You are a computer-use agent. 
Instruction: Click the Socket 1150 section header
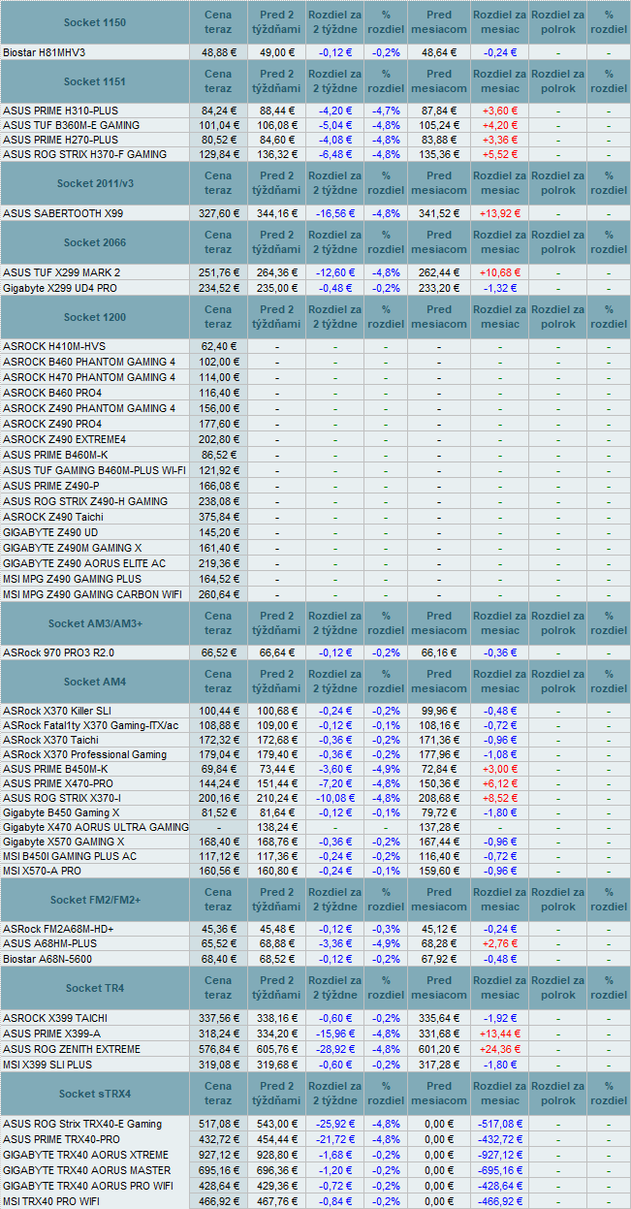click(x=94, y=21)
